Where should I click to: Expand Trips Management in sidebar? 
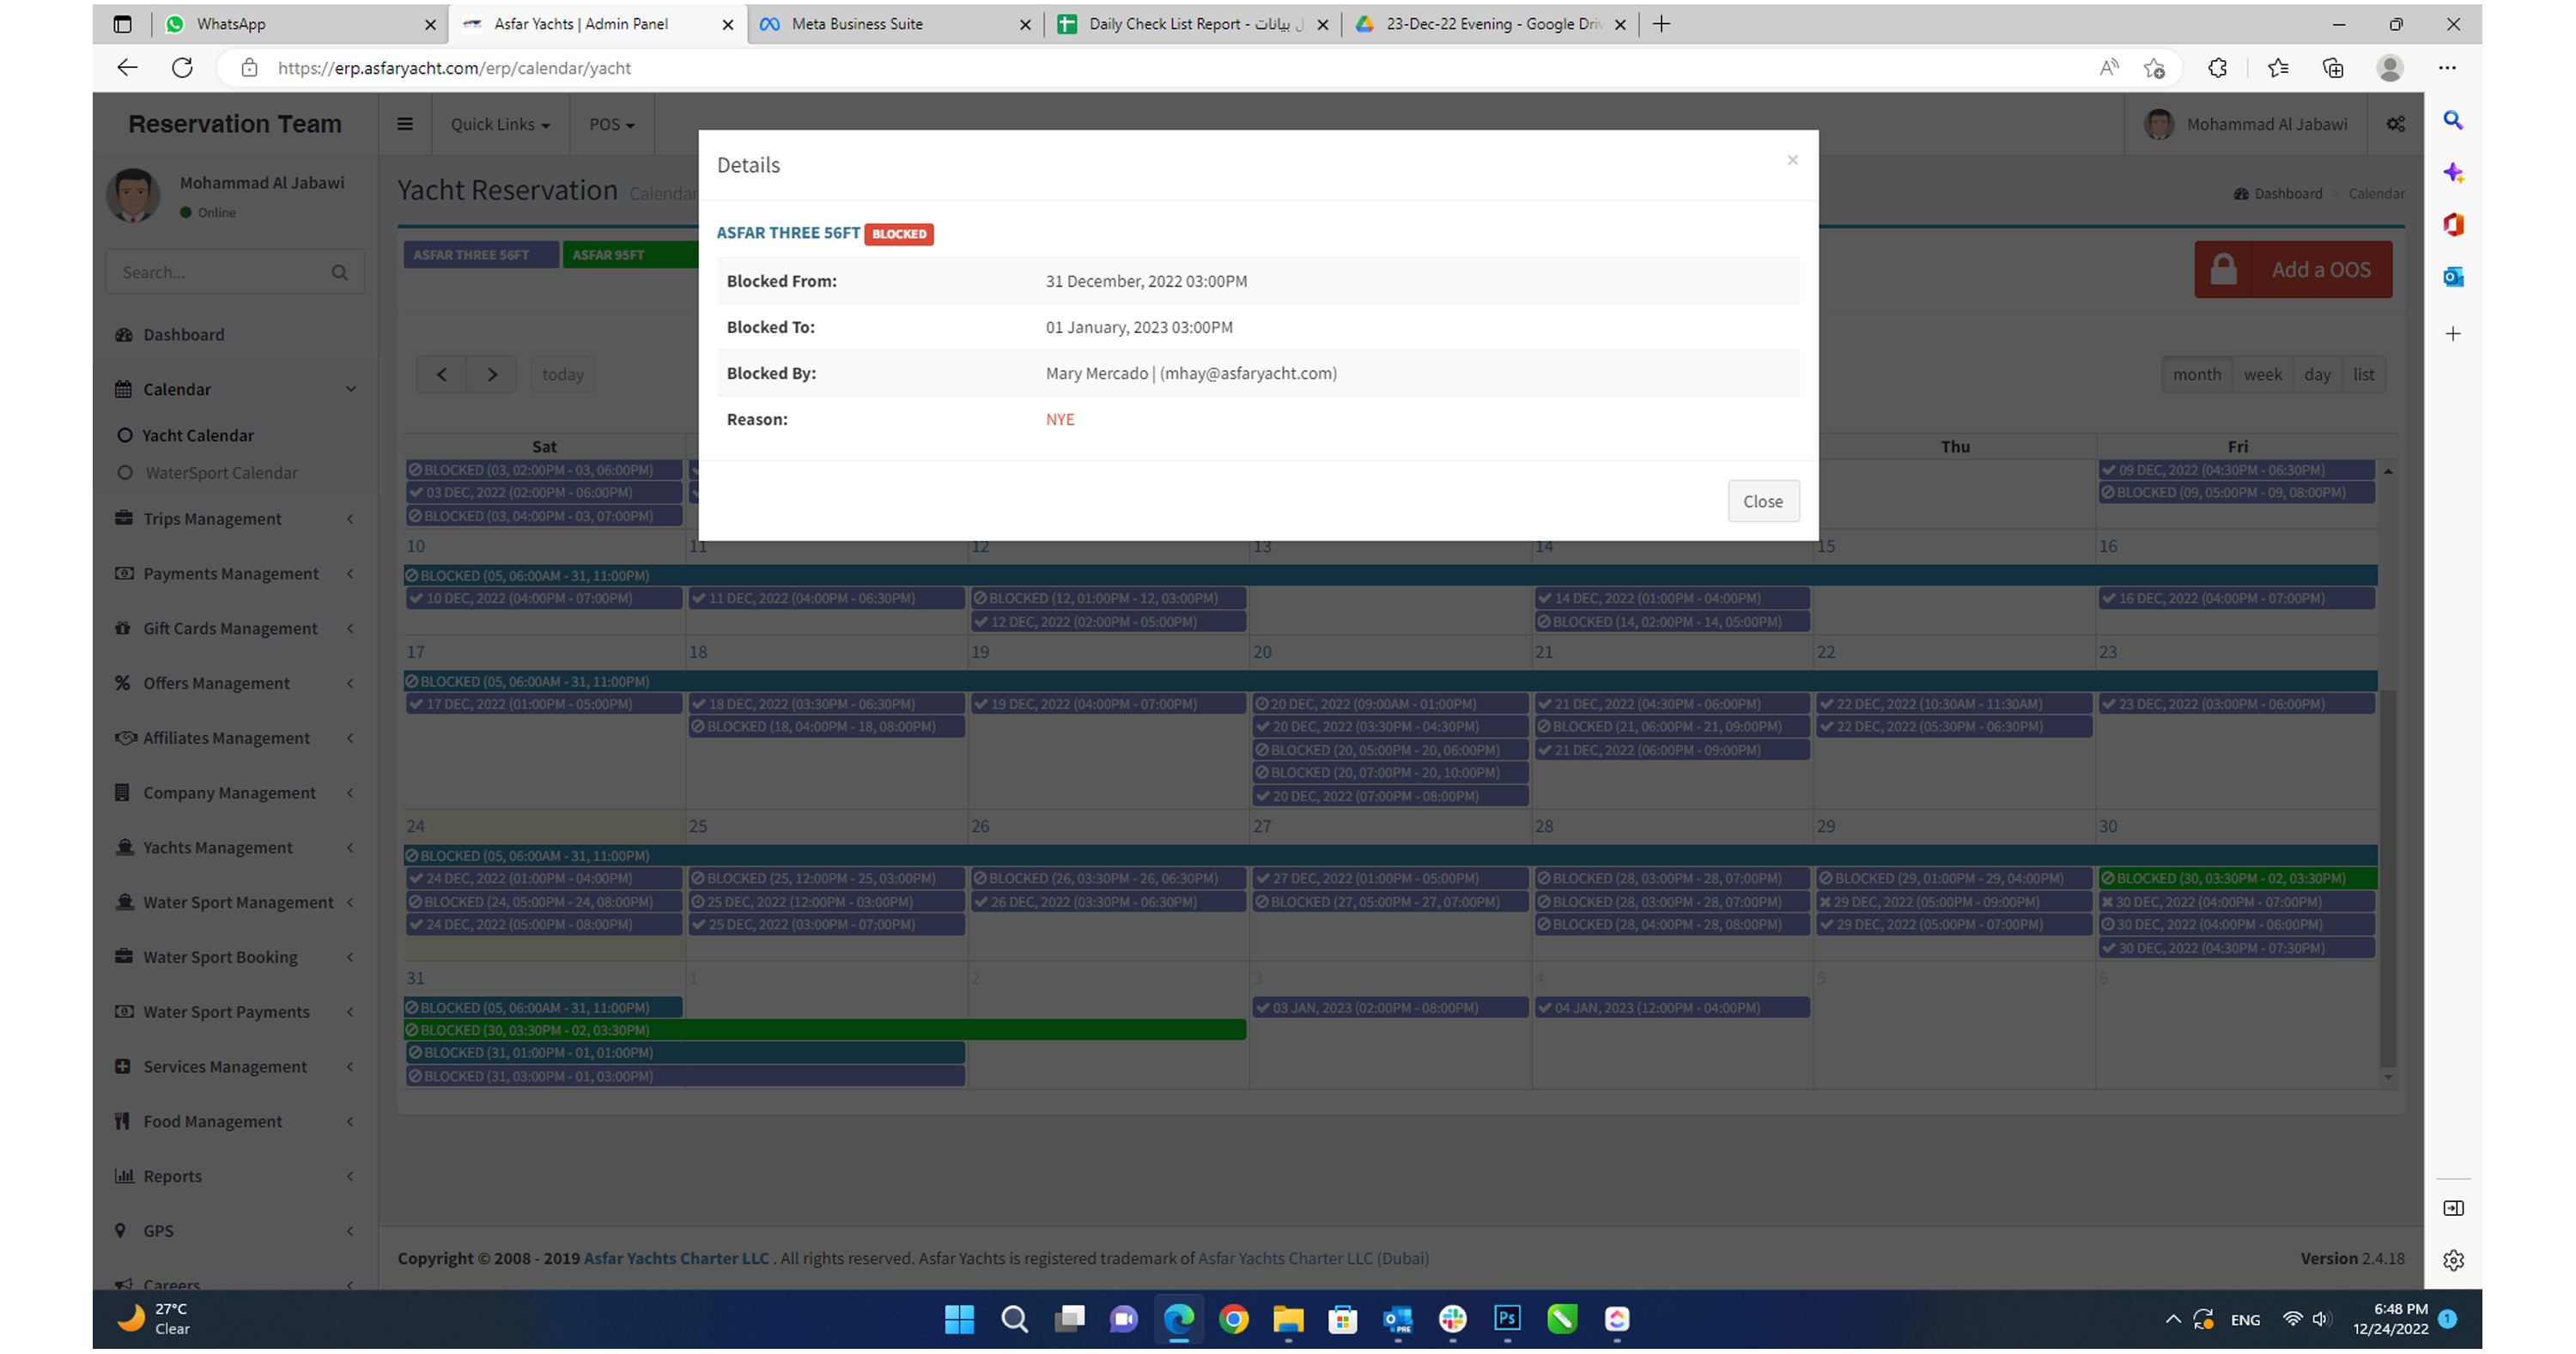click(212, 518)
